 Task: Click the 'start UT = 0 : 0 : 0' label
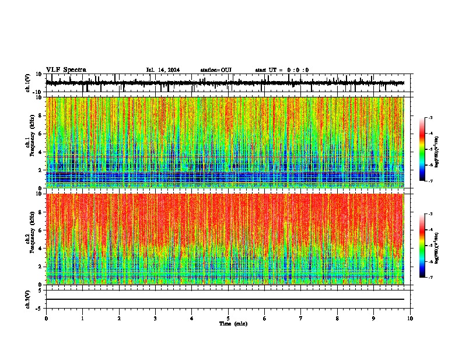coord(282,70)
